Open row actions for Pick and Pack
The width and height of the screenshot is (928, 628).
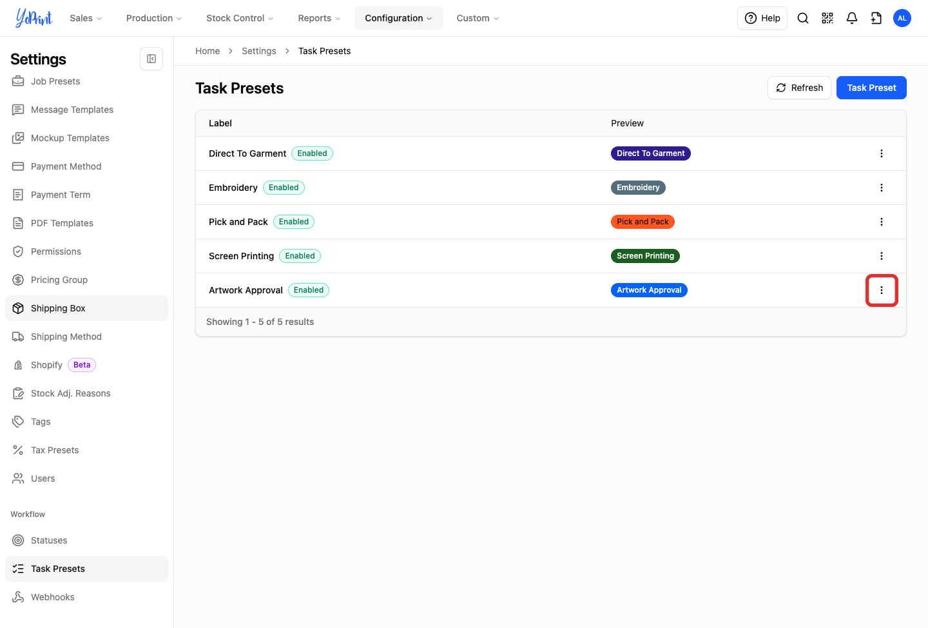882,222
